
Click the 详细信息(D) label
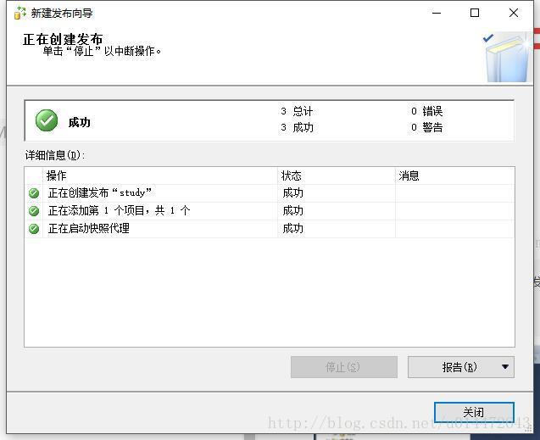(55, 155)
